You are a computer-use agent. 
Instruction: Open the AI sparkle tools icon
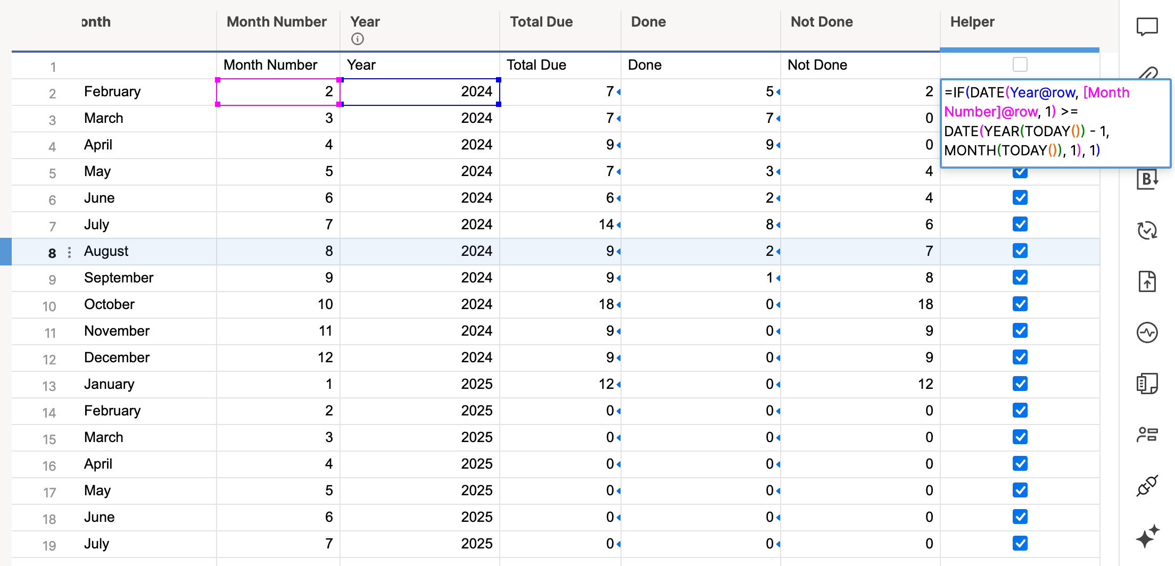click(1147, 536)
